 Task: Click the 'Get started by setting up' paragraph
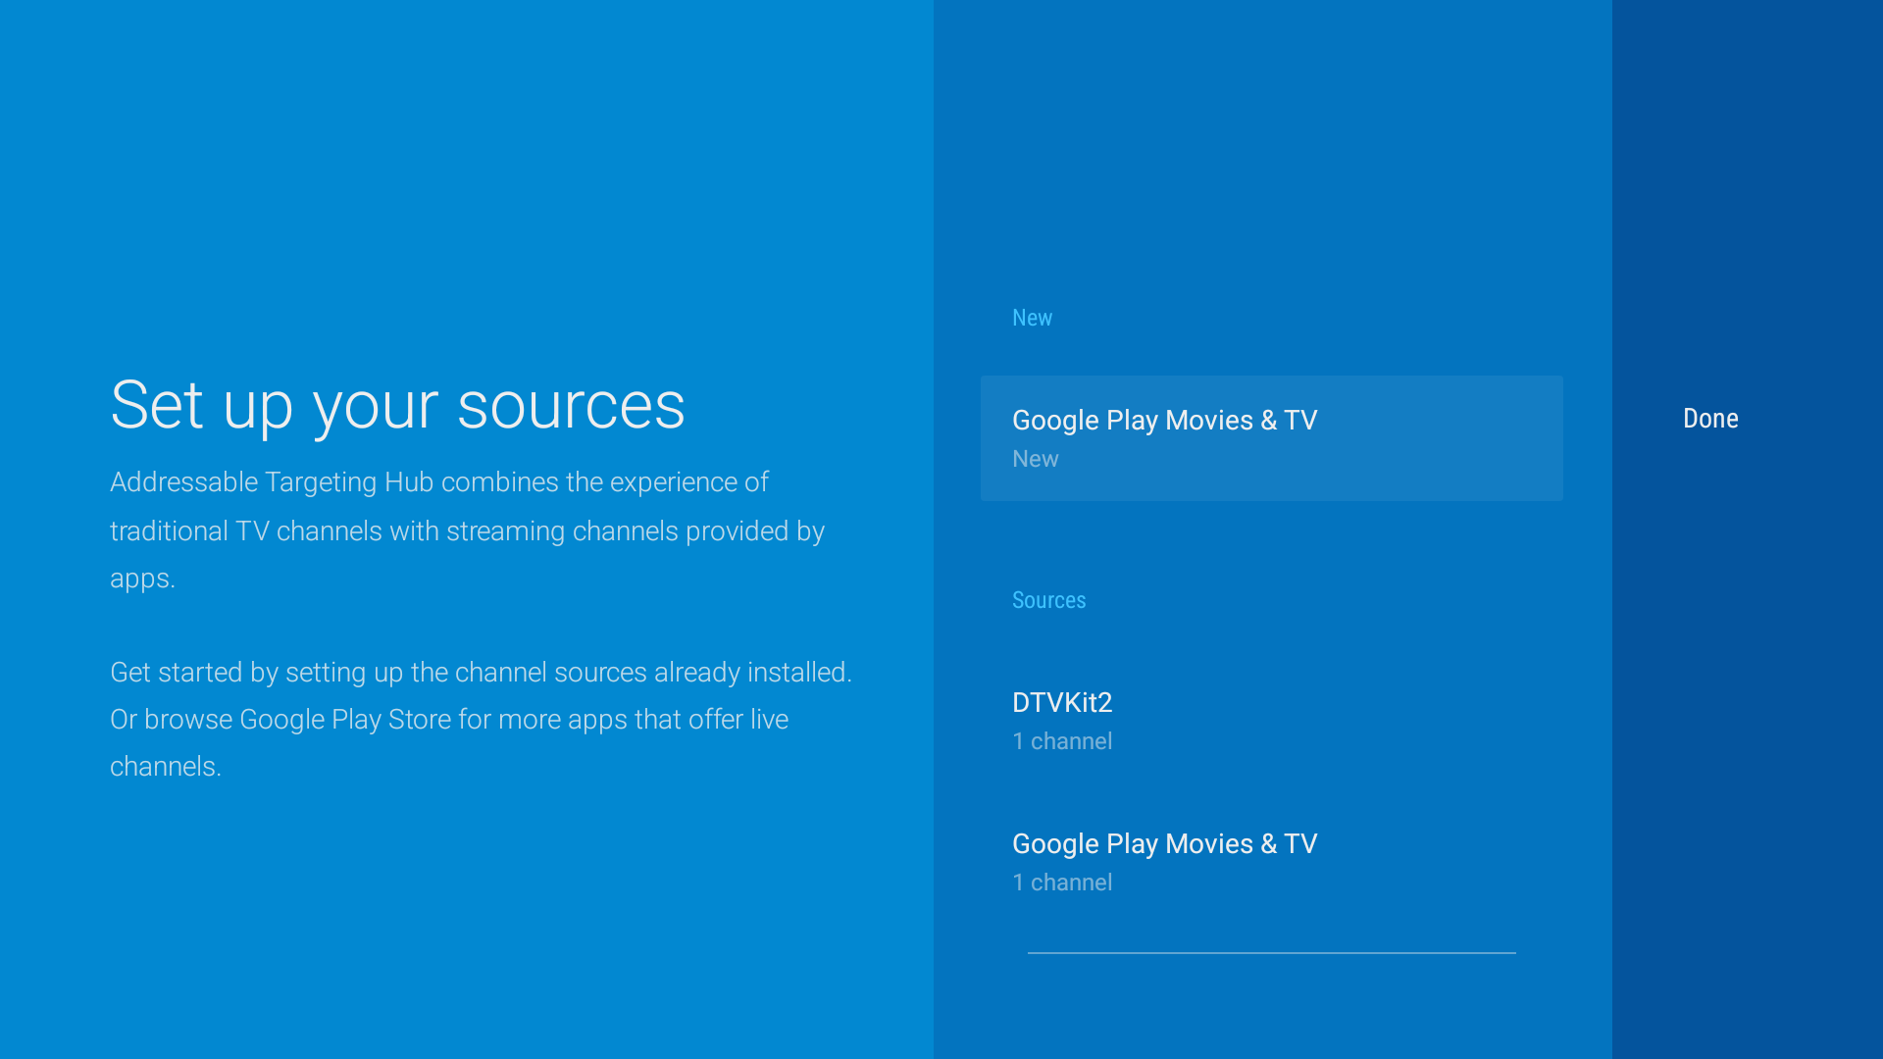tap(481, 719)
